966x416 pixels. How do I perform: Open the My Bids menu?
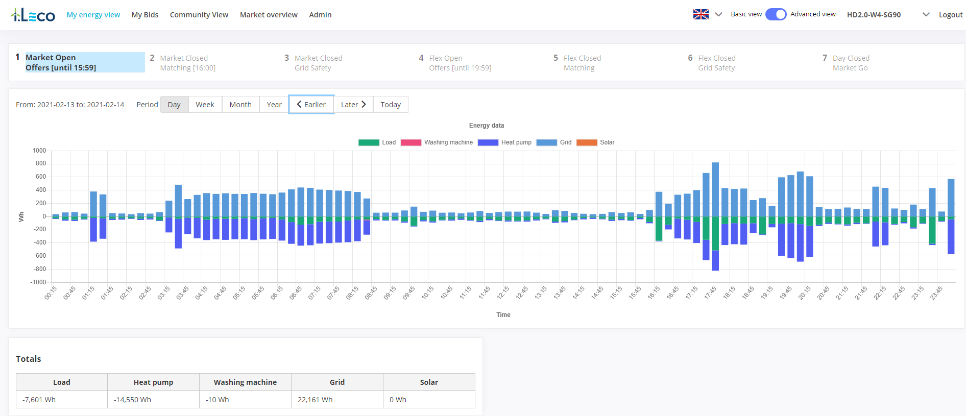pyautogui.click(x=145, y=15)
